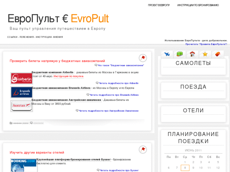The height and width of the screenshot is (172, 230).
Task: Open Бюджетная компания Airberlin link
Action: (53, 72)
